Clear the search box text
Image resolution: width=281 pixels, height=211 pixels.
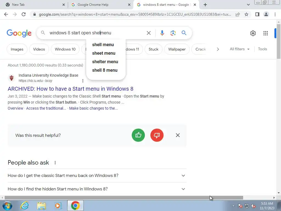point(148,33)
